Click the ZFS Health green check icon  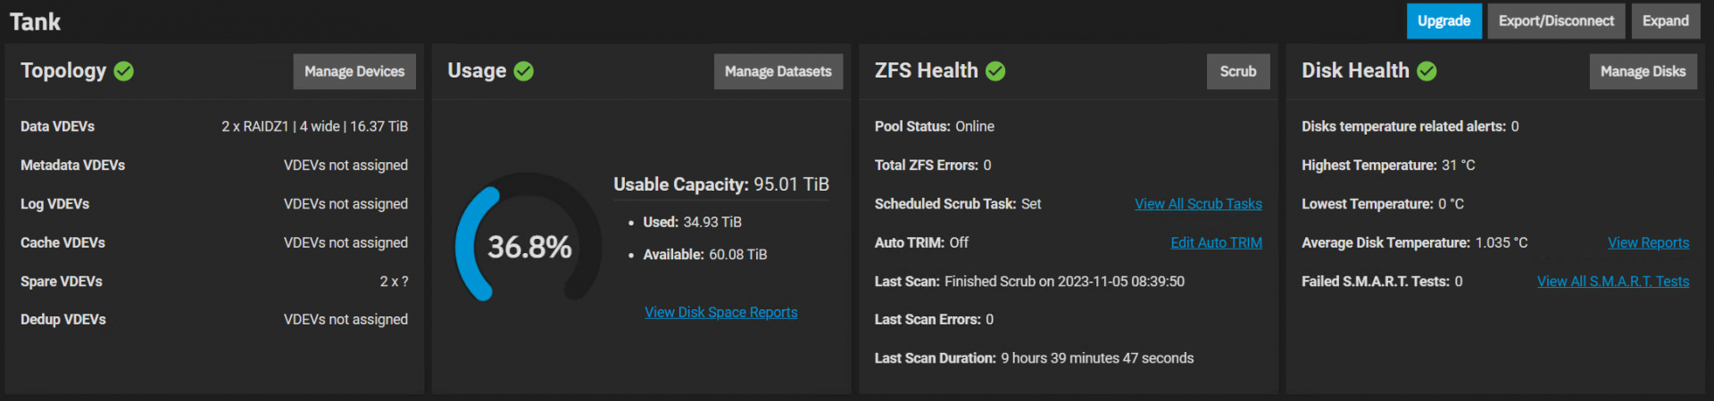click(x=995, y=71)
